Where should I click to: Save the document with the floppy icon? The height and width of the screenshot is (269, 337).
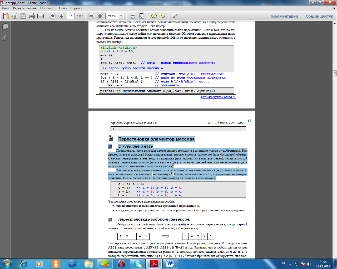[x=23, y=16]
